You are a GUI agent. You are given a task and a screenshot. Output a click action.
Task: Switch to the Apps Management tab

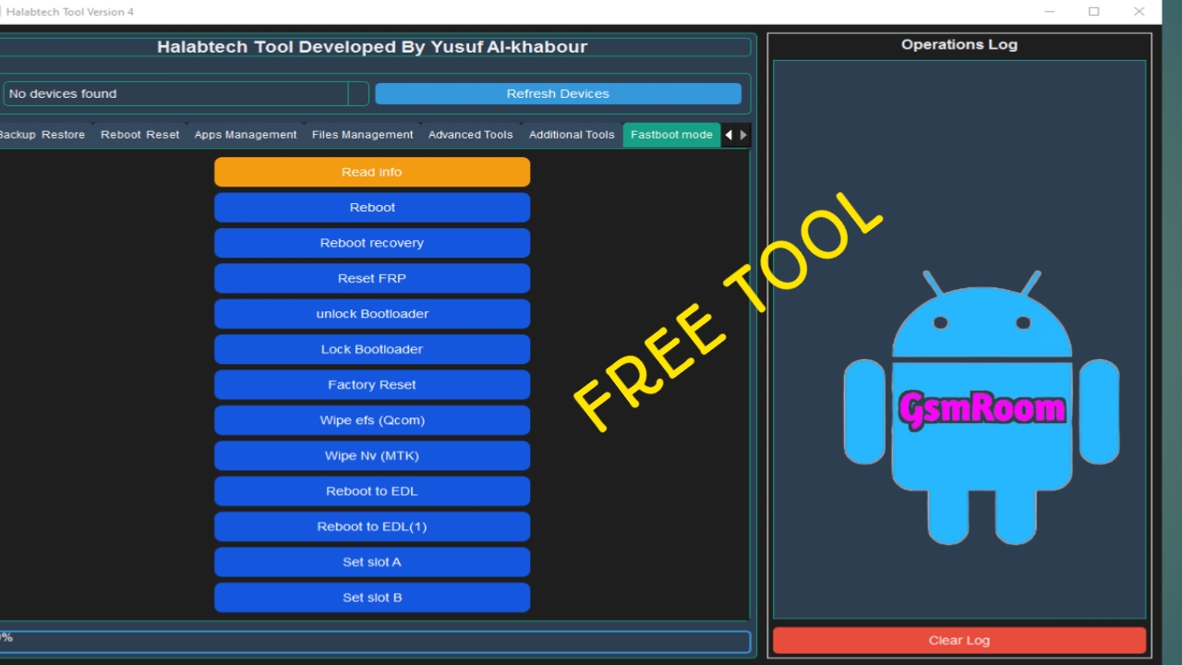(245, 135)
